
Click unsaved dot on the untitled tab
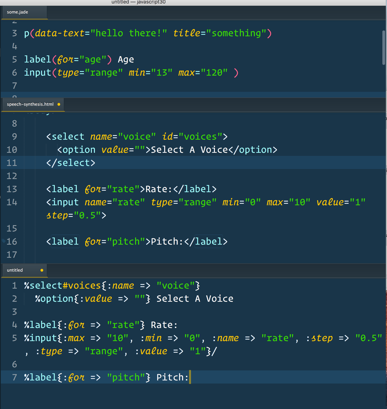click(x=42, y=270)
